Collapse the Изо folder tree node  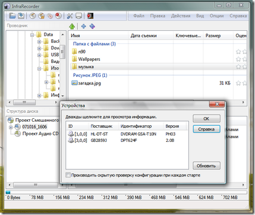tap(39, 68)
